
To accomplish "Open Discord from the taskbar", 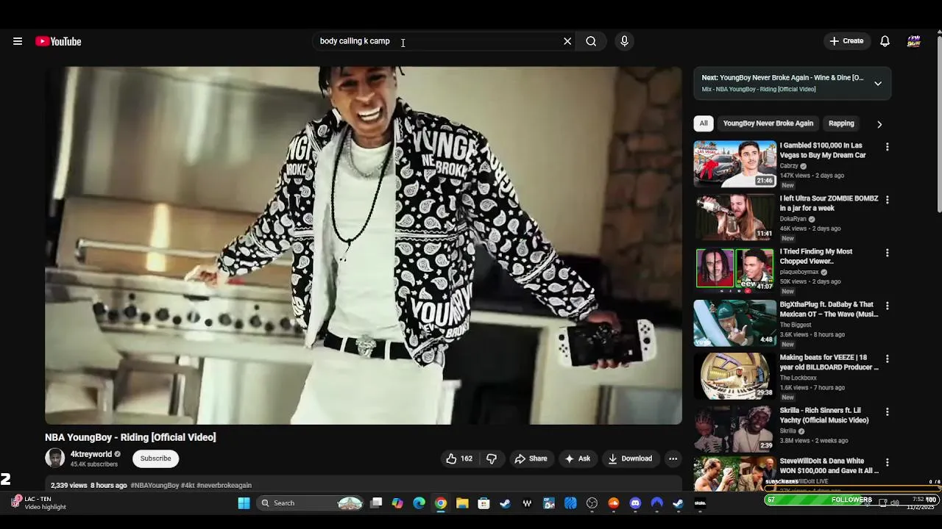I will coord(635,503).
